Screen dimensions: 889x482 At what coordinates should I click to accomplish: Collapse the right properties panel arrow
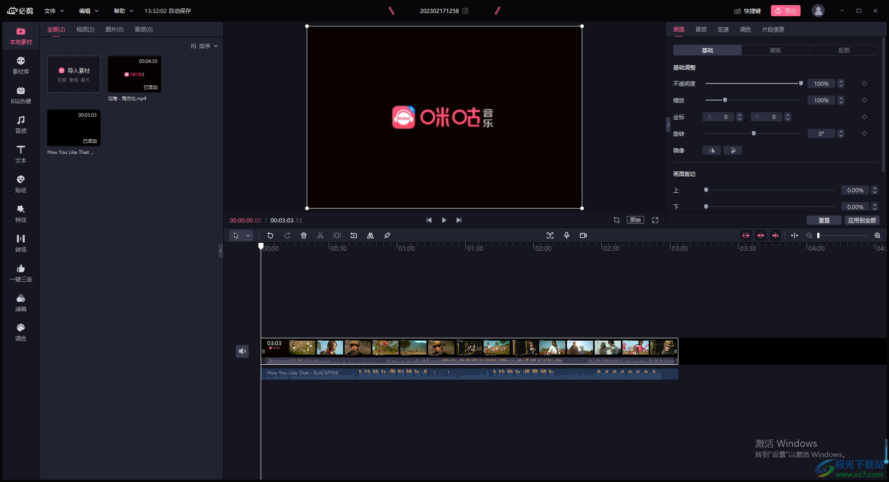point(668,125)
